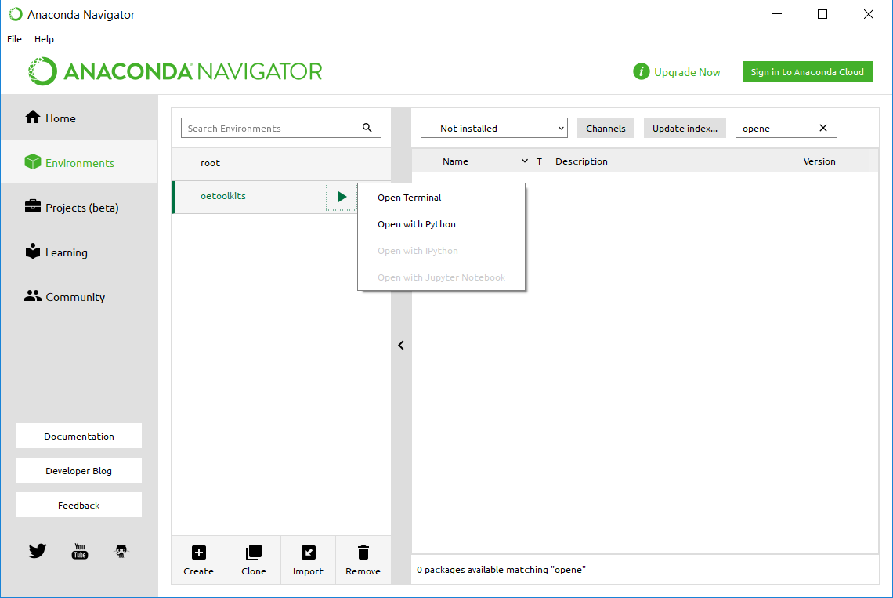Open the Not installed filter dropdown
Screen dimensions: 893x598
coord(493,128)
